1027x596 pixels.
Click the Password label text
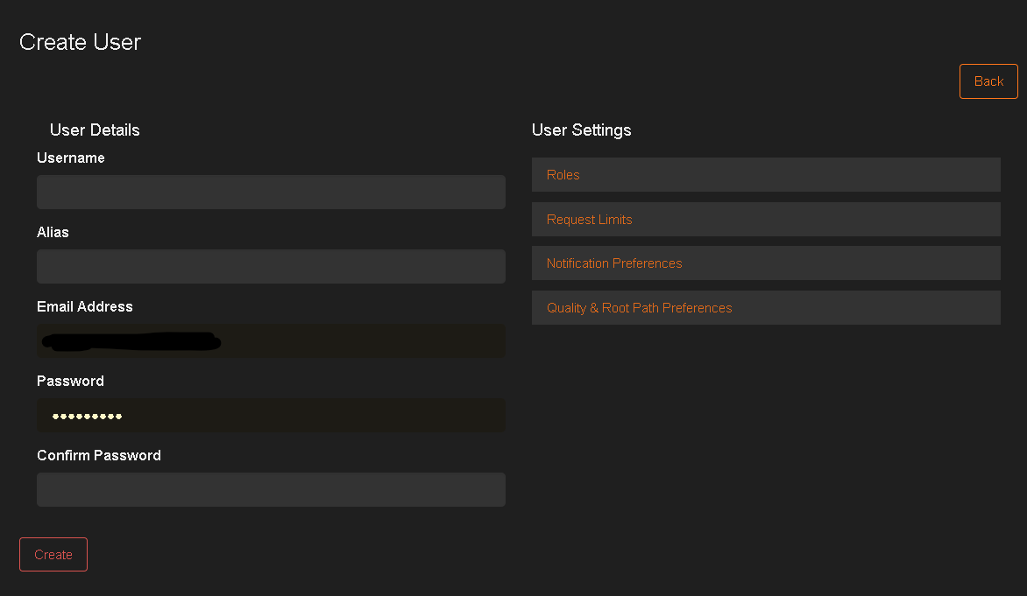coord(70,382)
